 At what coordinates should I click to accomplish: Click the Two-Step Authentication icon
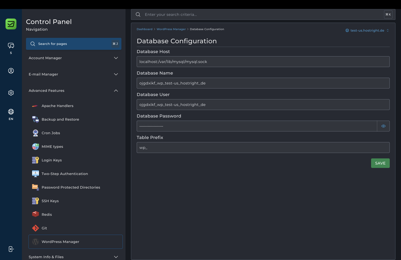(x=35, y=174)
